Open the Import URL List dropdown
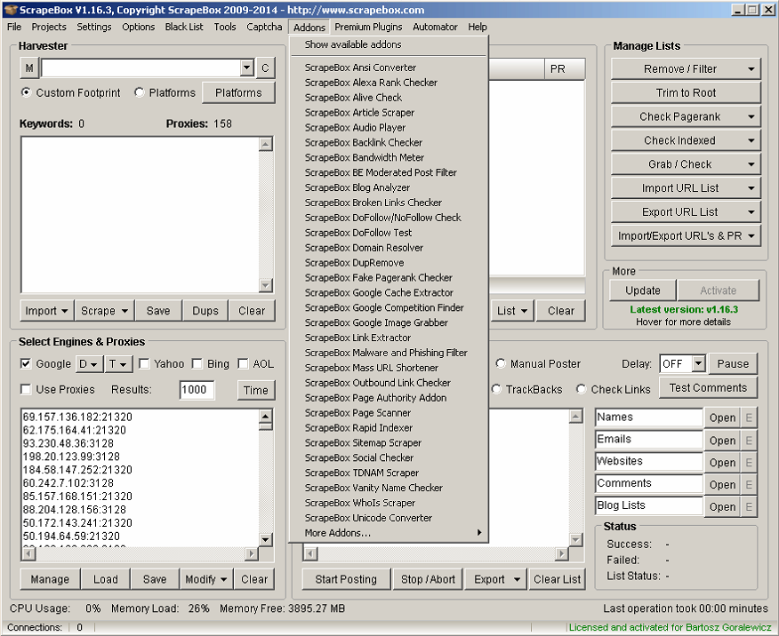Screen dimensions: 779x636 (x=687, y=188)
